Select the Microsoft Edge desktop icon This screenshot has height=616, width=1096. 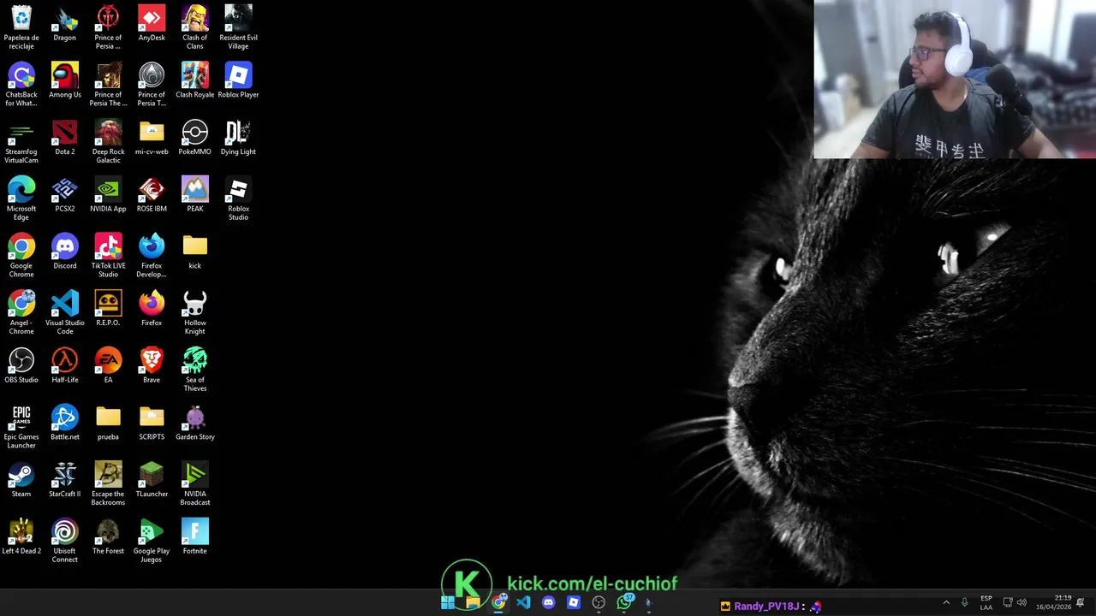[21, 198]
